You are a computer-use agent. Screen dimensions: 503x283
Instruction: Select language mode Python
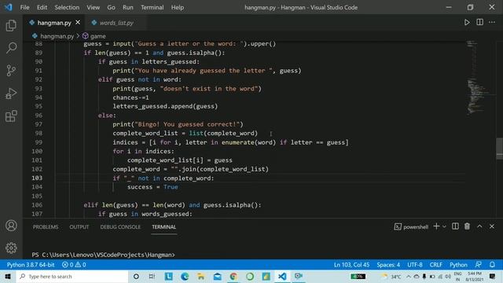point(458,265)
